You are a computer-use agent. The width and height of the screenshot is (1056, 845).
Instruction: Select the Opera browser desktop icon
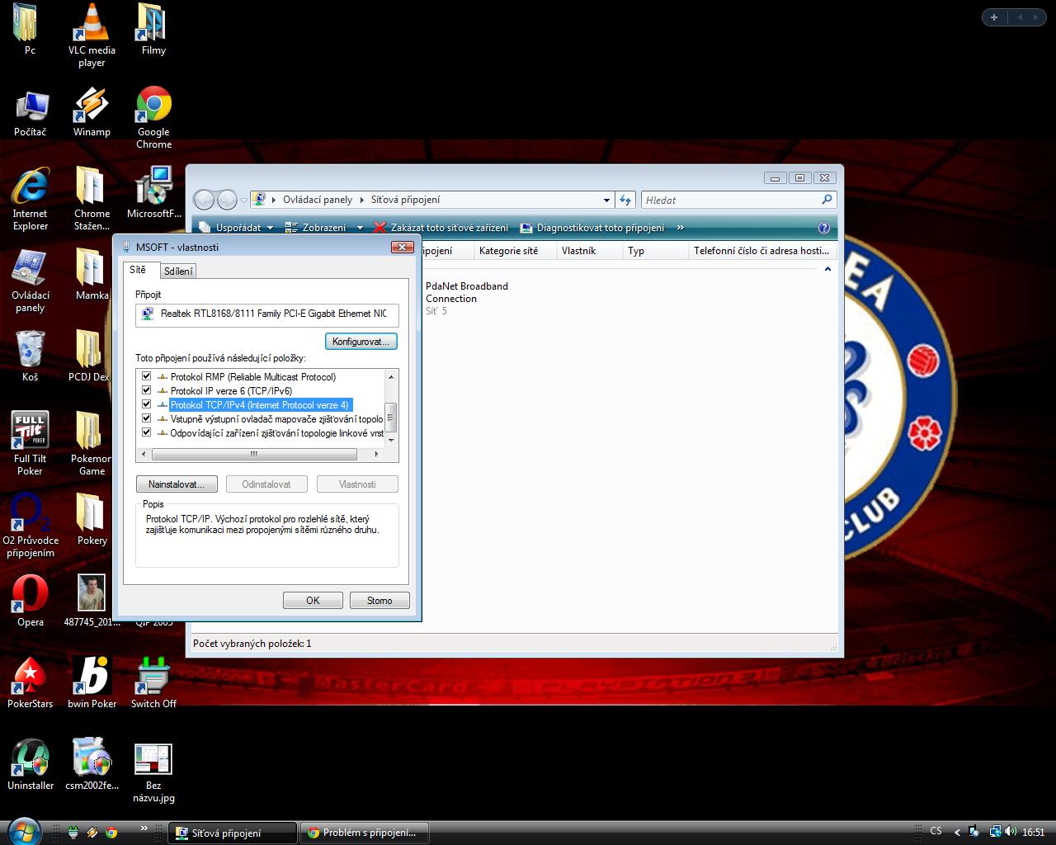click(31, 601)
